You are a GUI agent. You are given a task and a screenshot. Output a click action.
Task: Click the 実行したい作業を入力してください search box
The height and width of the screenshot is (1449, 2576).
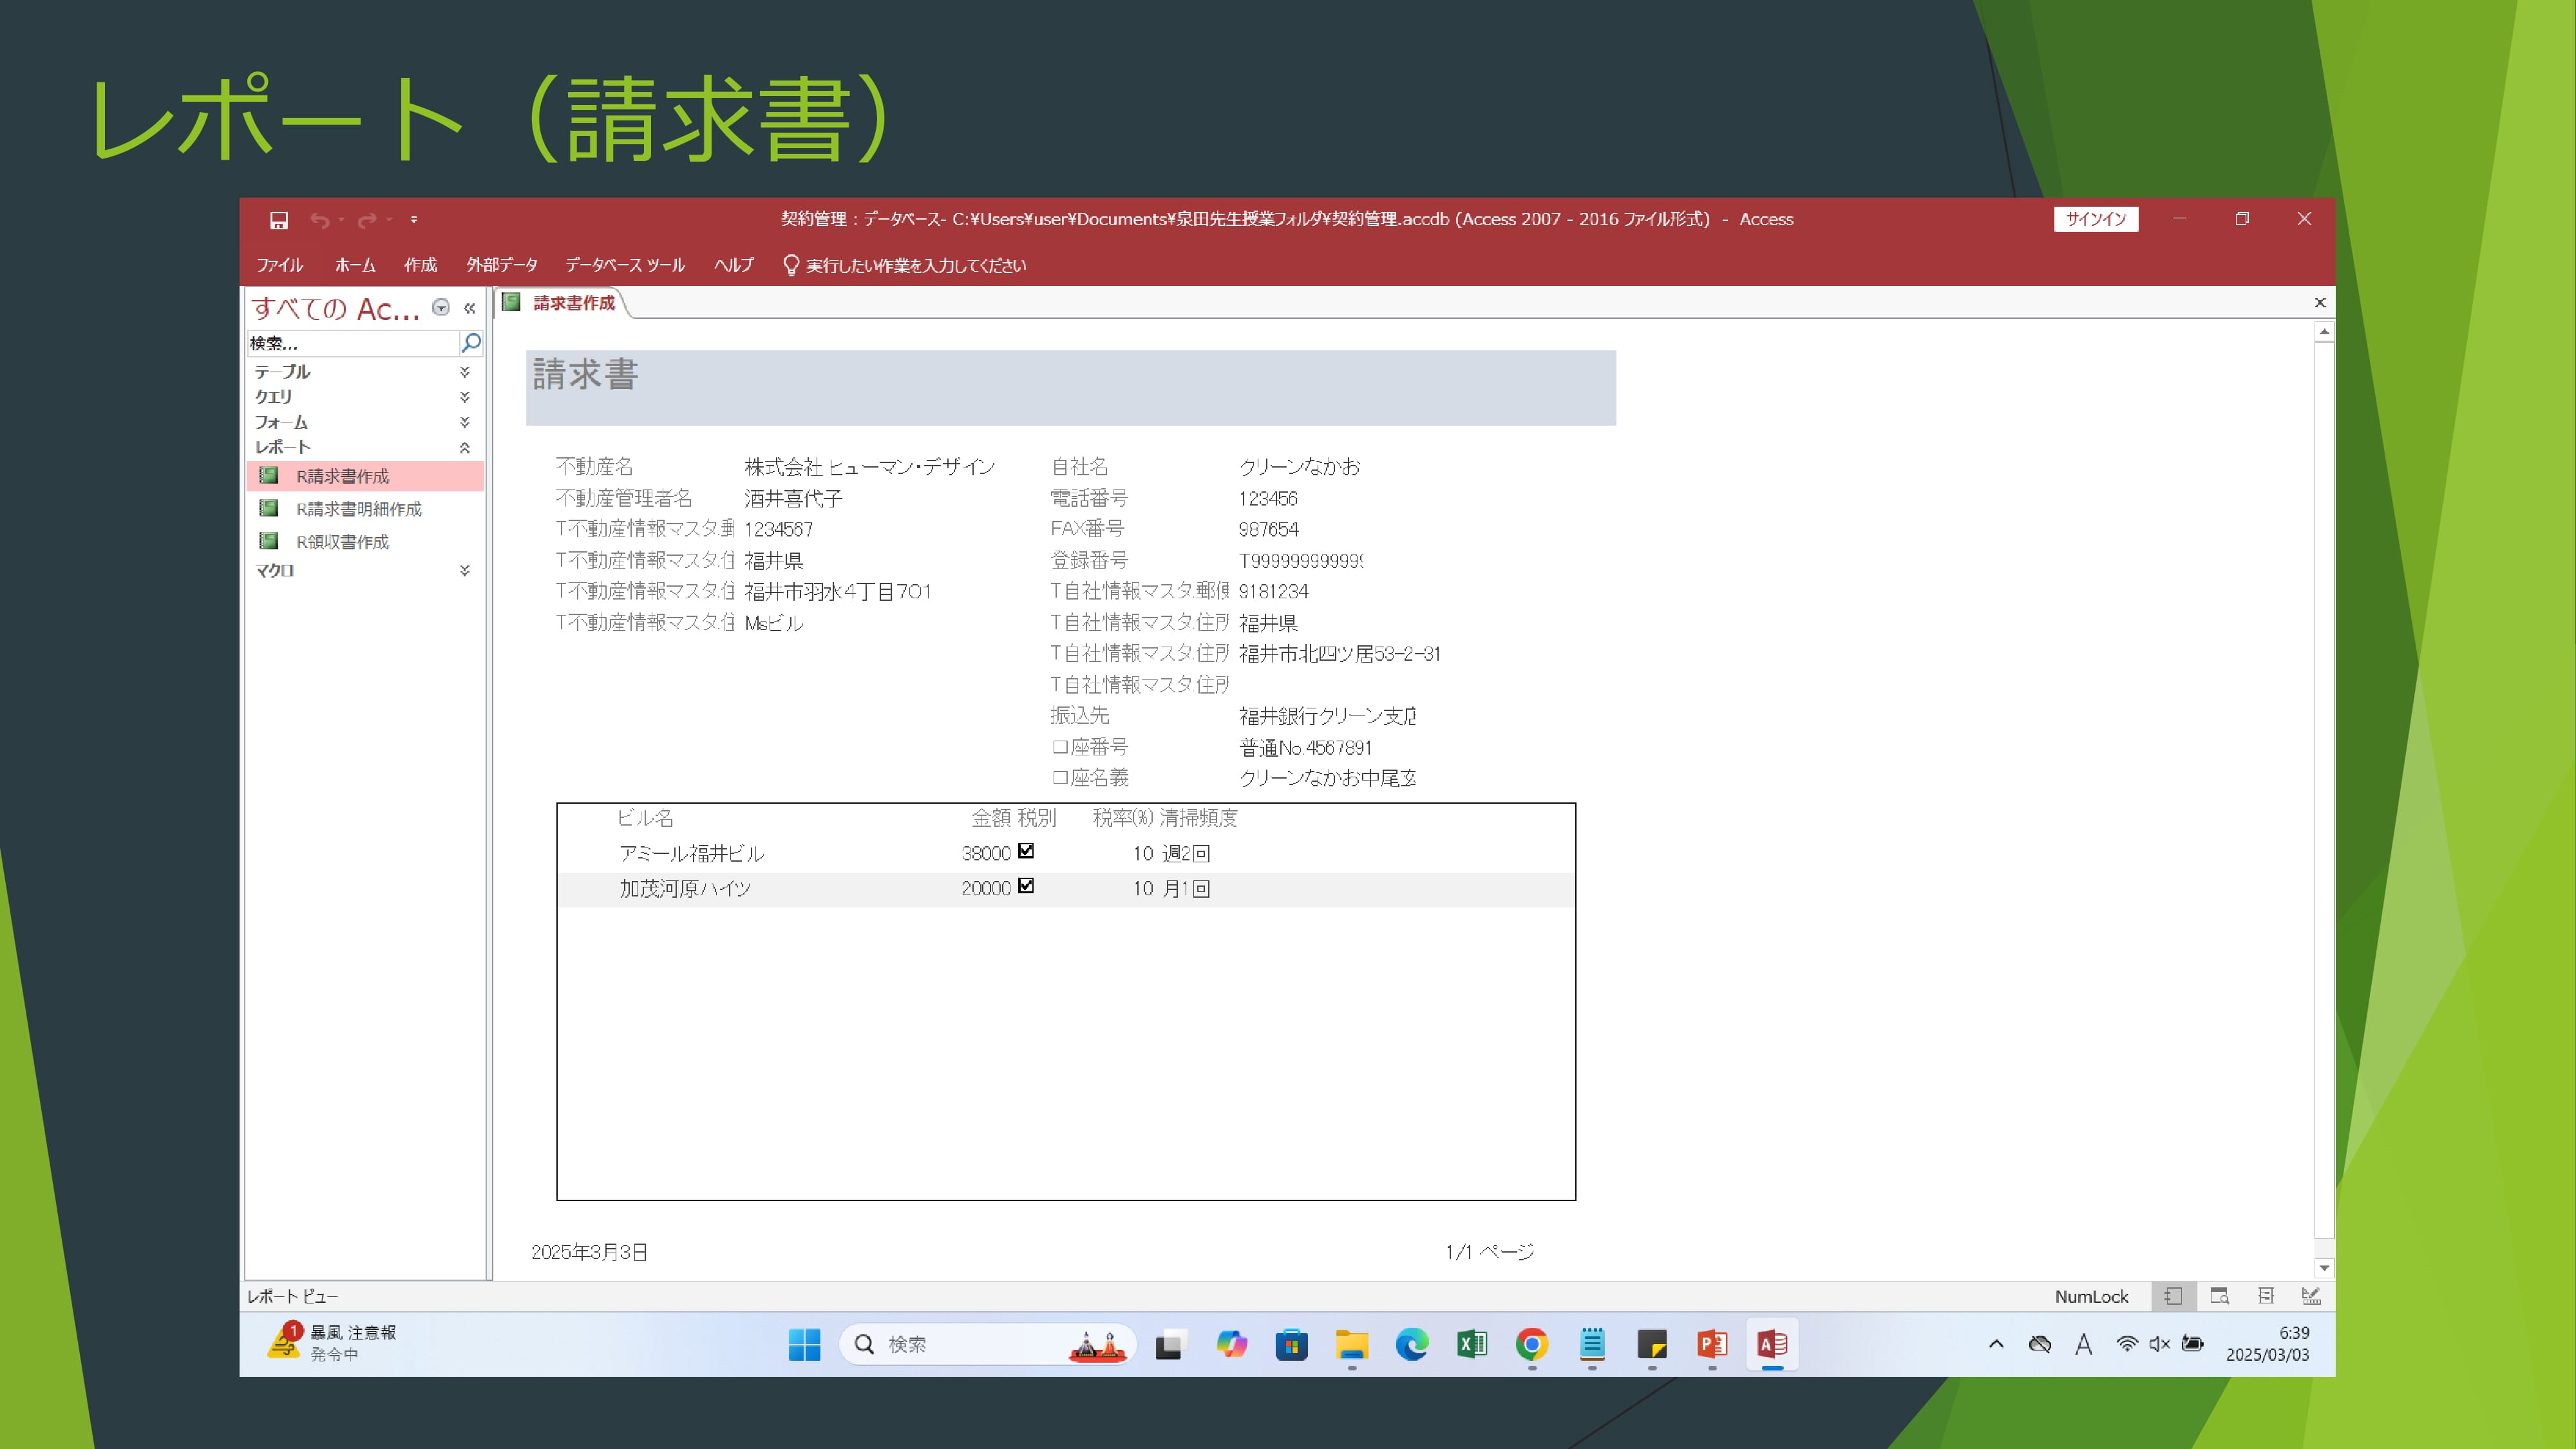click(x=904, y=265)
